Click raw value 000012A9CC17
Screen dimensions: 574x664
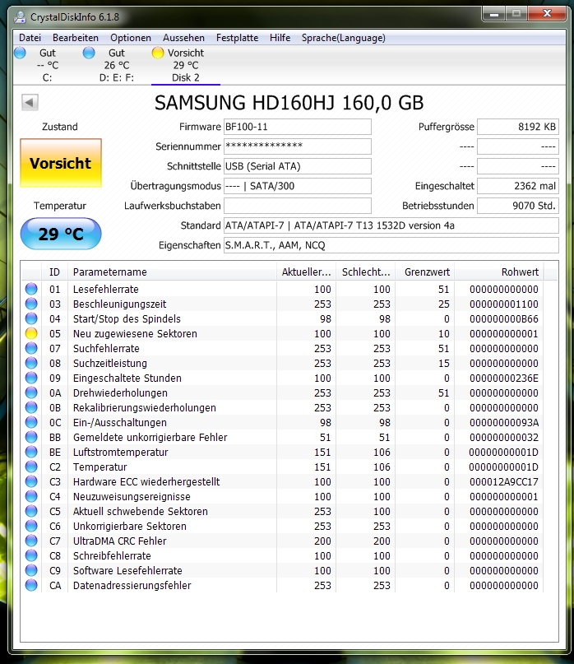tap(504, 482)
